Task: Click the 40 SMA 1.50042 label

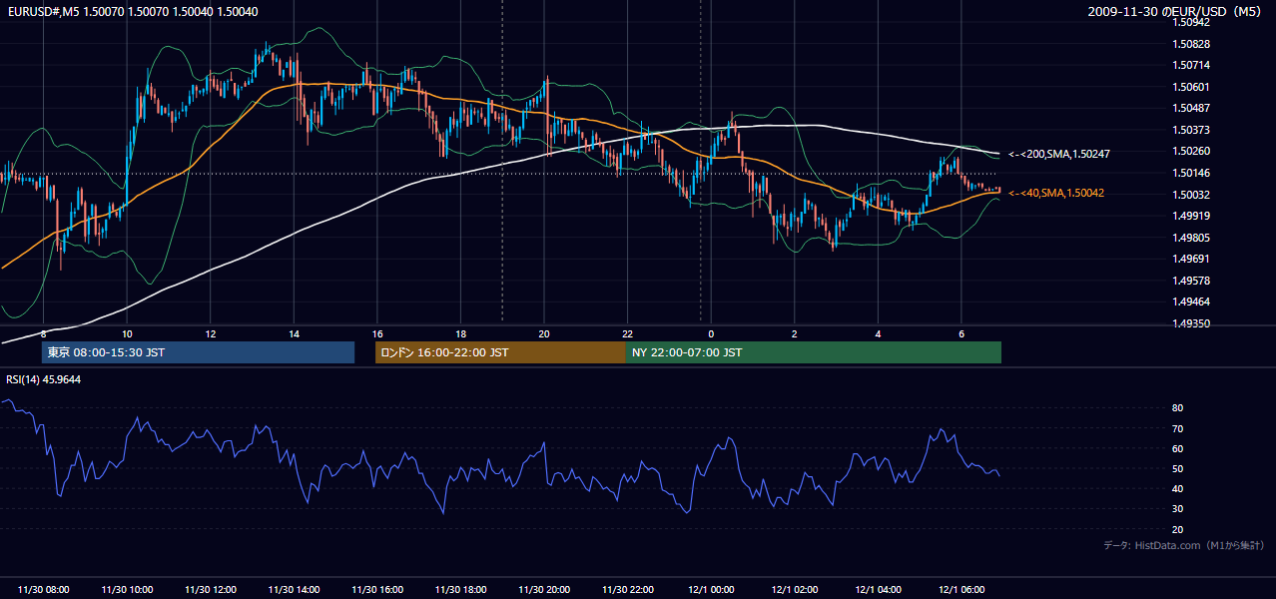Action: [x=1056, y=193]
